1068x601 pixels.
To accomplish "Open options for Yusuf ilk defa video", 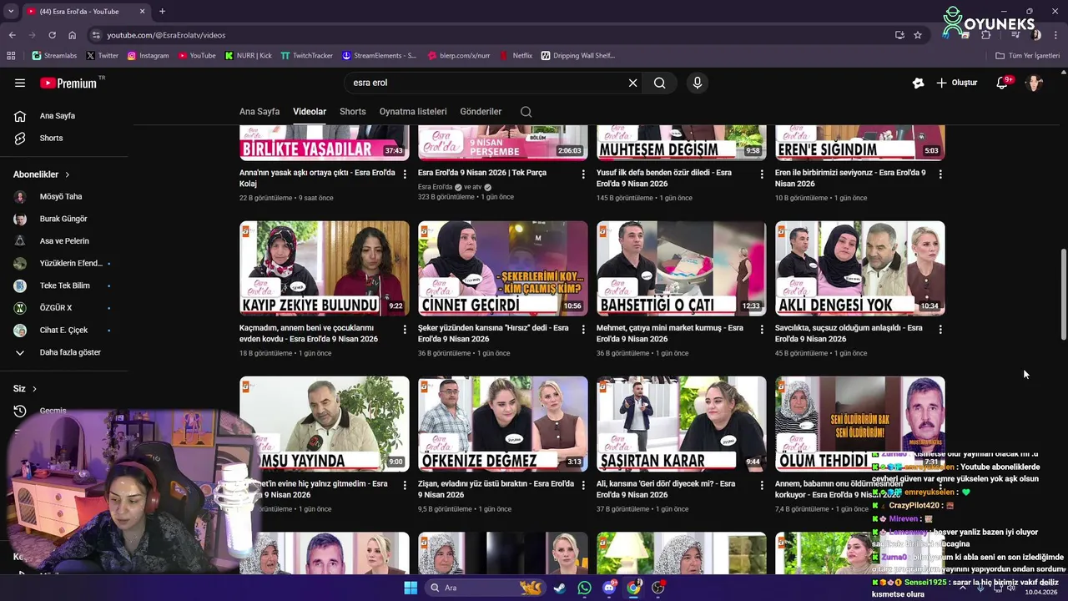I will point(762,174).
